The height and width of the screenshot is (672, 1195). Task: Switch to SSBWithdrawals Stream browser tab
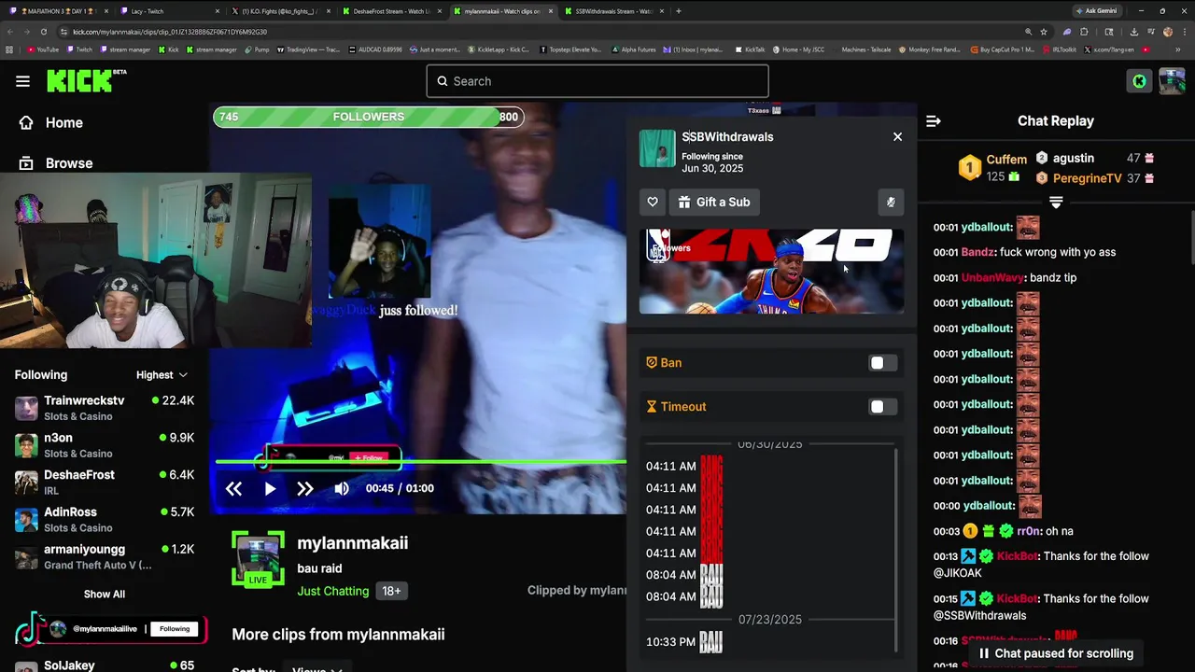[x=614, y=11]
